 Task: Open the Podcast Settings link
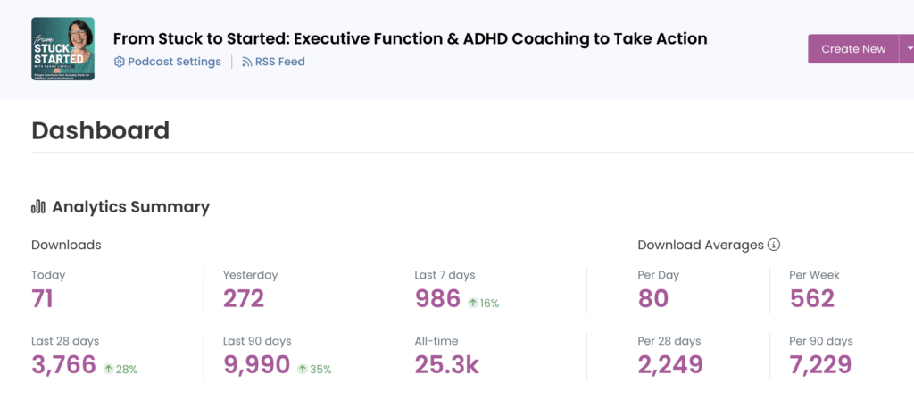[174, 62]
